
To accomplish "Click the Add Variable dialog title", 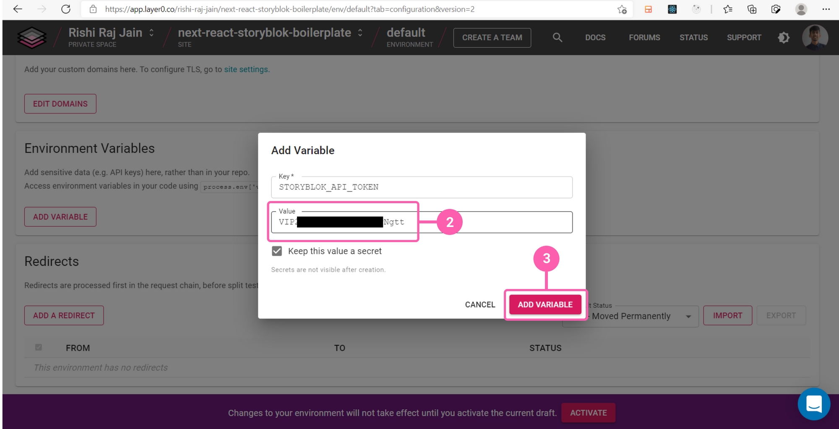I will [302, 150].
